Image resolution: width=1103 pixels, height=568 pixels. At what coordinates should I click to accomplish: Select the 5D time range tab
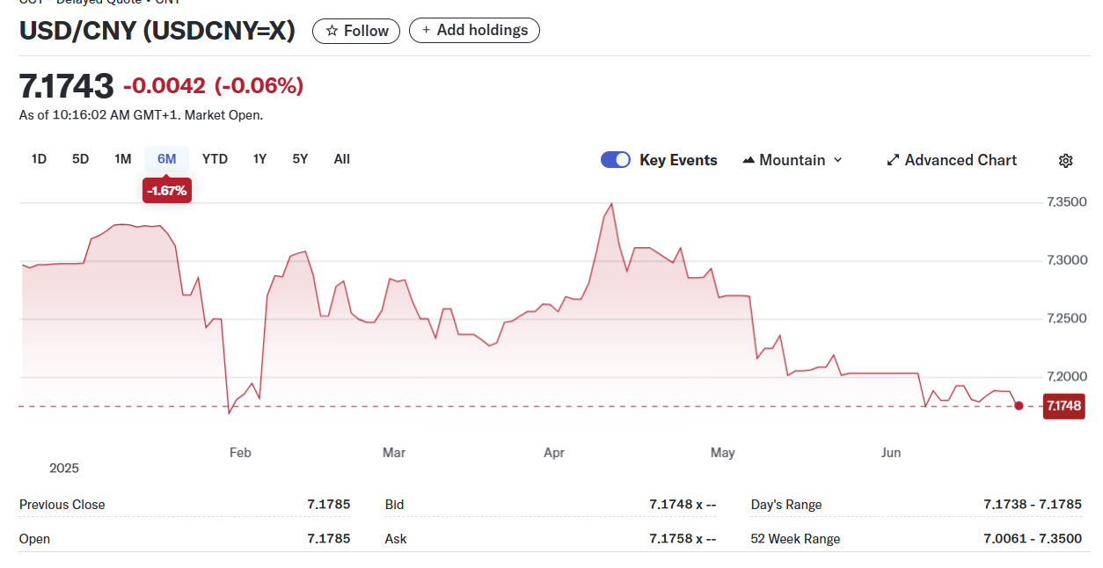point(81,159)
